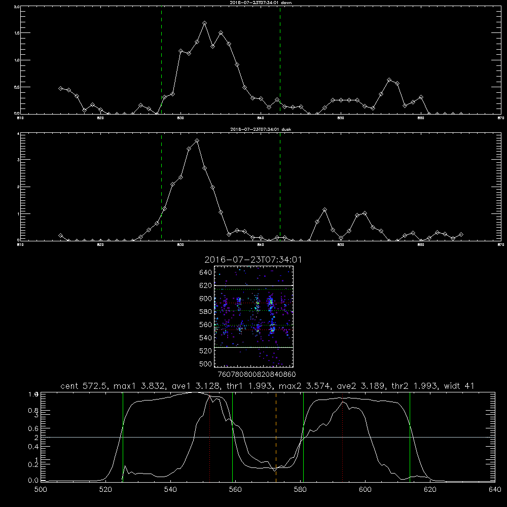Screen dimensions: 507x507
Task: Click the 600 label on bottom plot x-axis
Action: pos(365,490)
